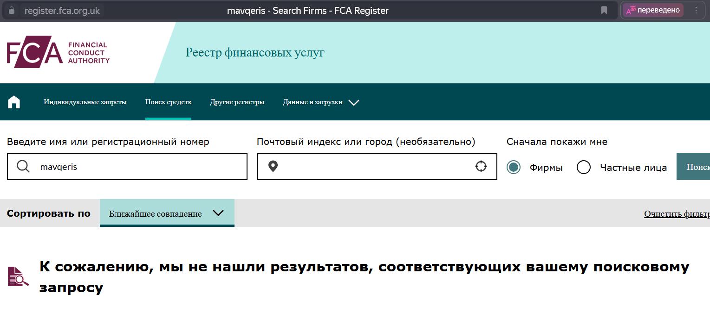Click the page title mavqeris - Search Firms
Screen dimensions: 710x313
tap(308, 10)
